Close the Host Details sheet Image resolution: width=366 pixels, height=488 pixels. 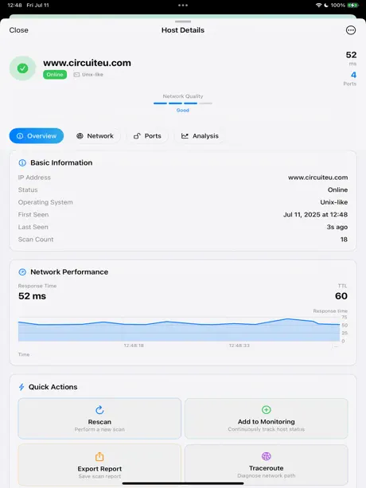coord(18,30)
